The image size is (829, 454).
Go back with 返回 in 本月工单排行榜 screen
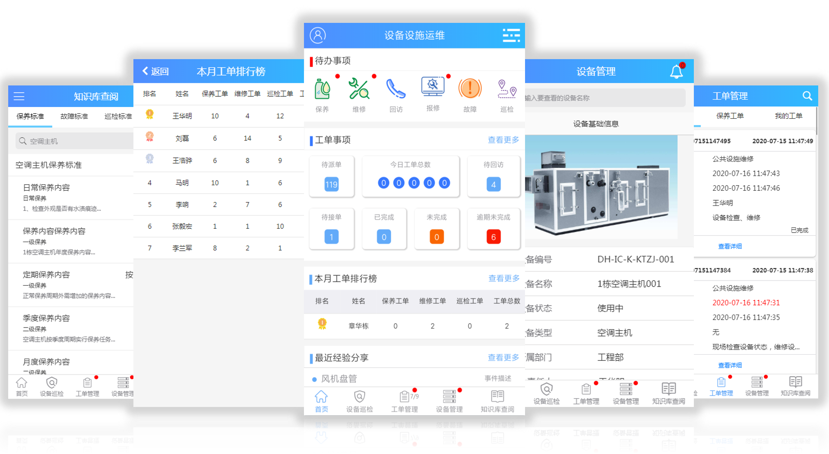(155, 71)
